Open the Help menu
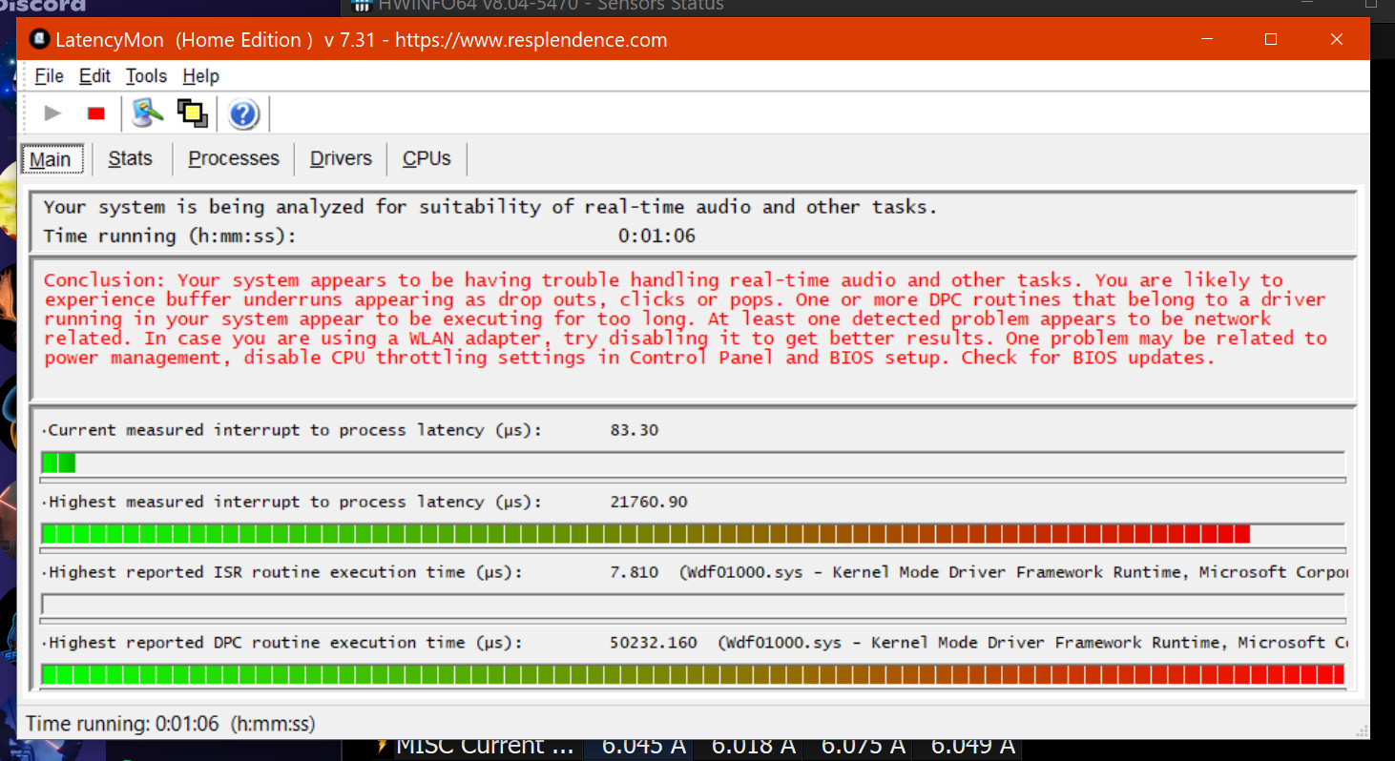 pyautogui.click(x=200, y=76)
